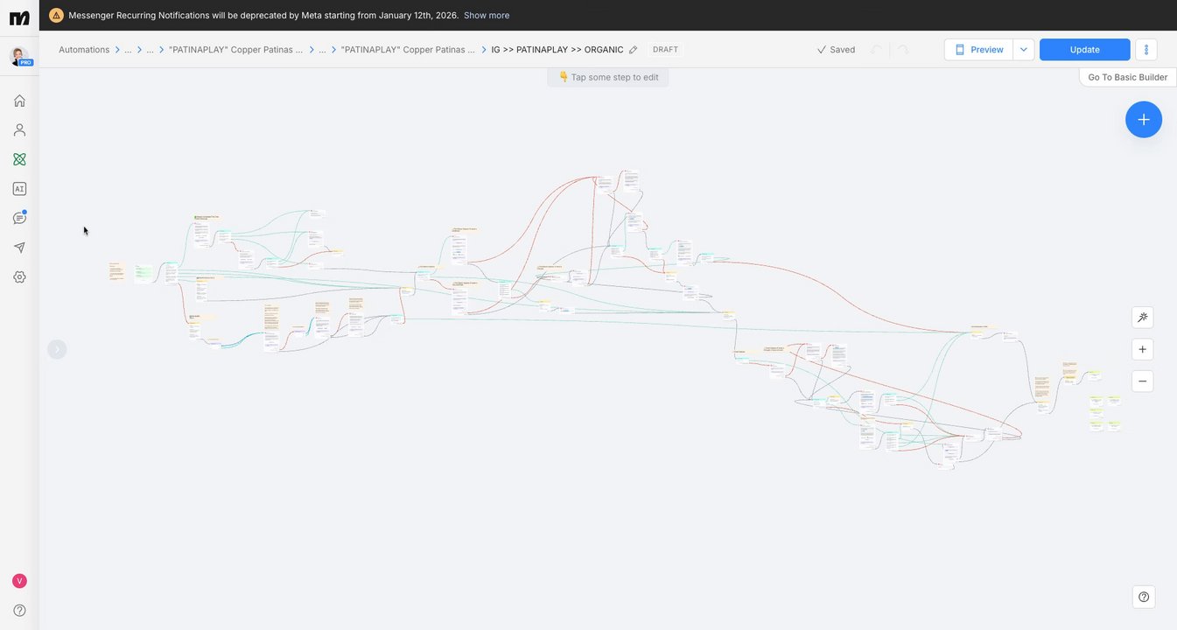Go to Home in the sidebar
Image resolution: width=1177 pixels, height=630 pixels.
click(19, 101)
